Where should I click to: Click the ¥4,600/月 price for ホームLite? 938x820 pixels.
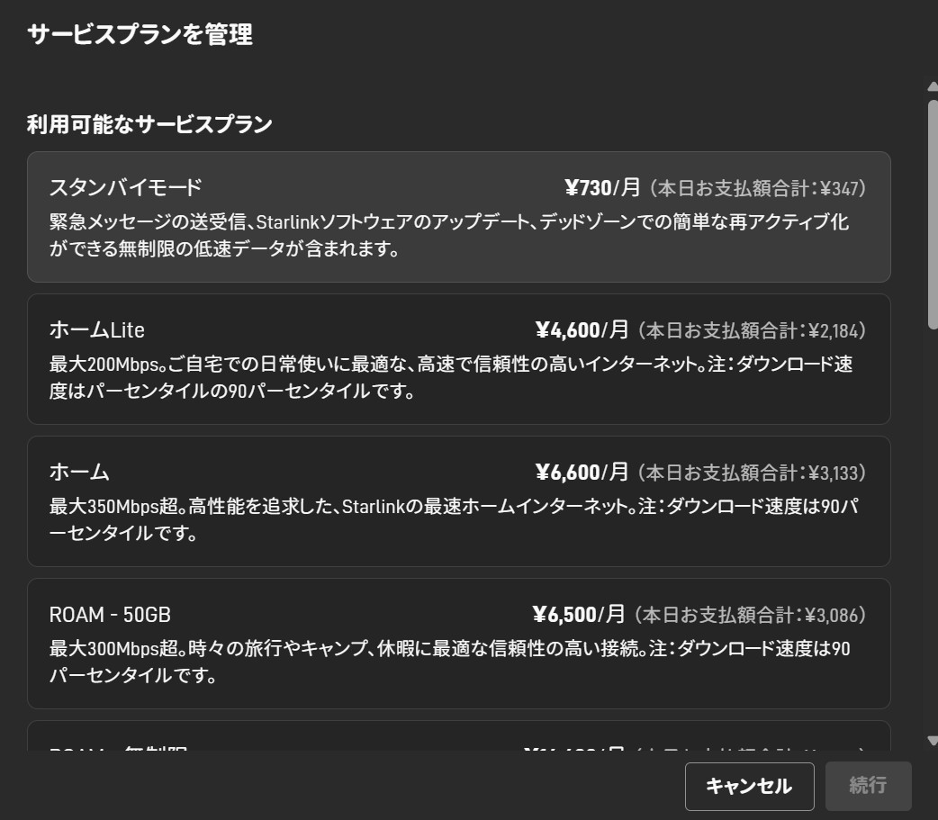click(x=582, y=330)
